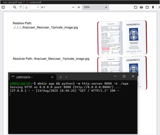Image resolution: width=160 pixels, height=135 pixels.
Task: Click the page number input field
Action: tap(35, 7)
